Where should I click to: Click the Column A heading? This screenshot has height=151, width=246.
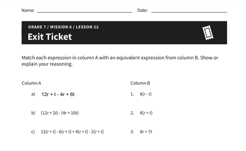tap(31, 83)
